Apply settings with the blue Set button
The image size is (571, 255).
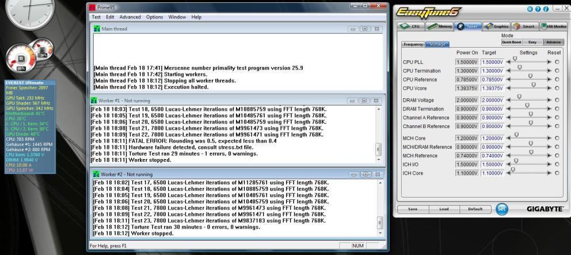point(501,209)
